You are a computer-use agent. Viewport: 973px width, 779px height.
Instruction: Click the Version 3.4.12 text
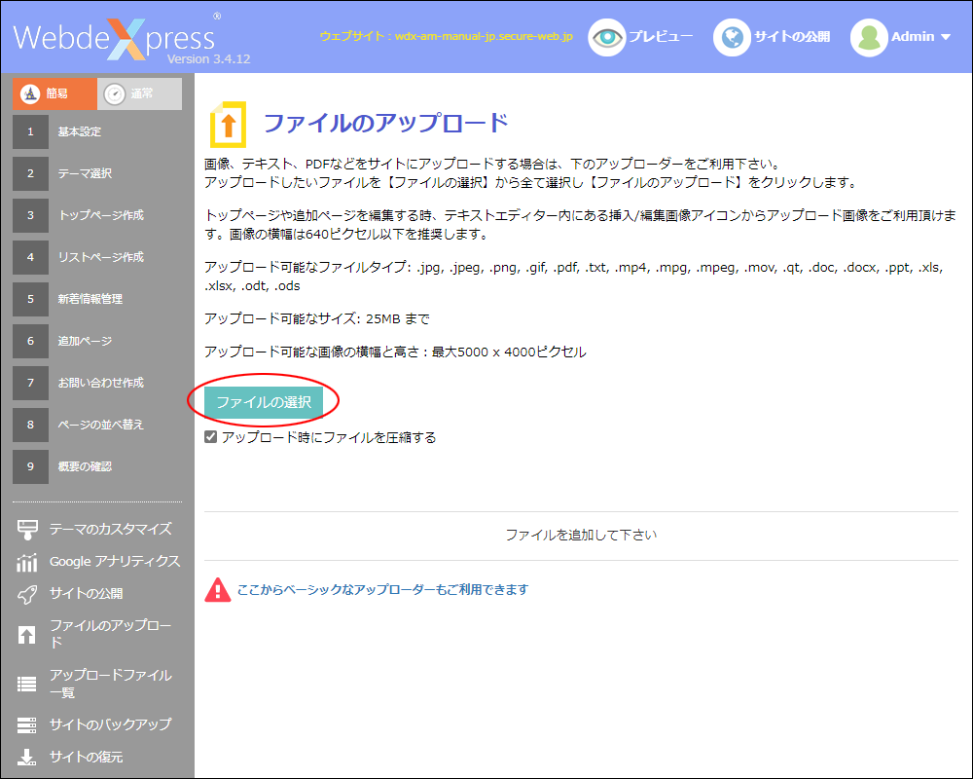tap(209, 59)
